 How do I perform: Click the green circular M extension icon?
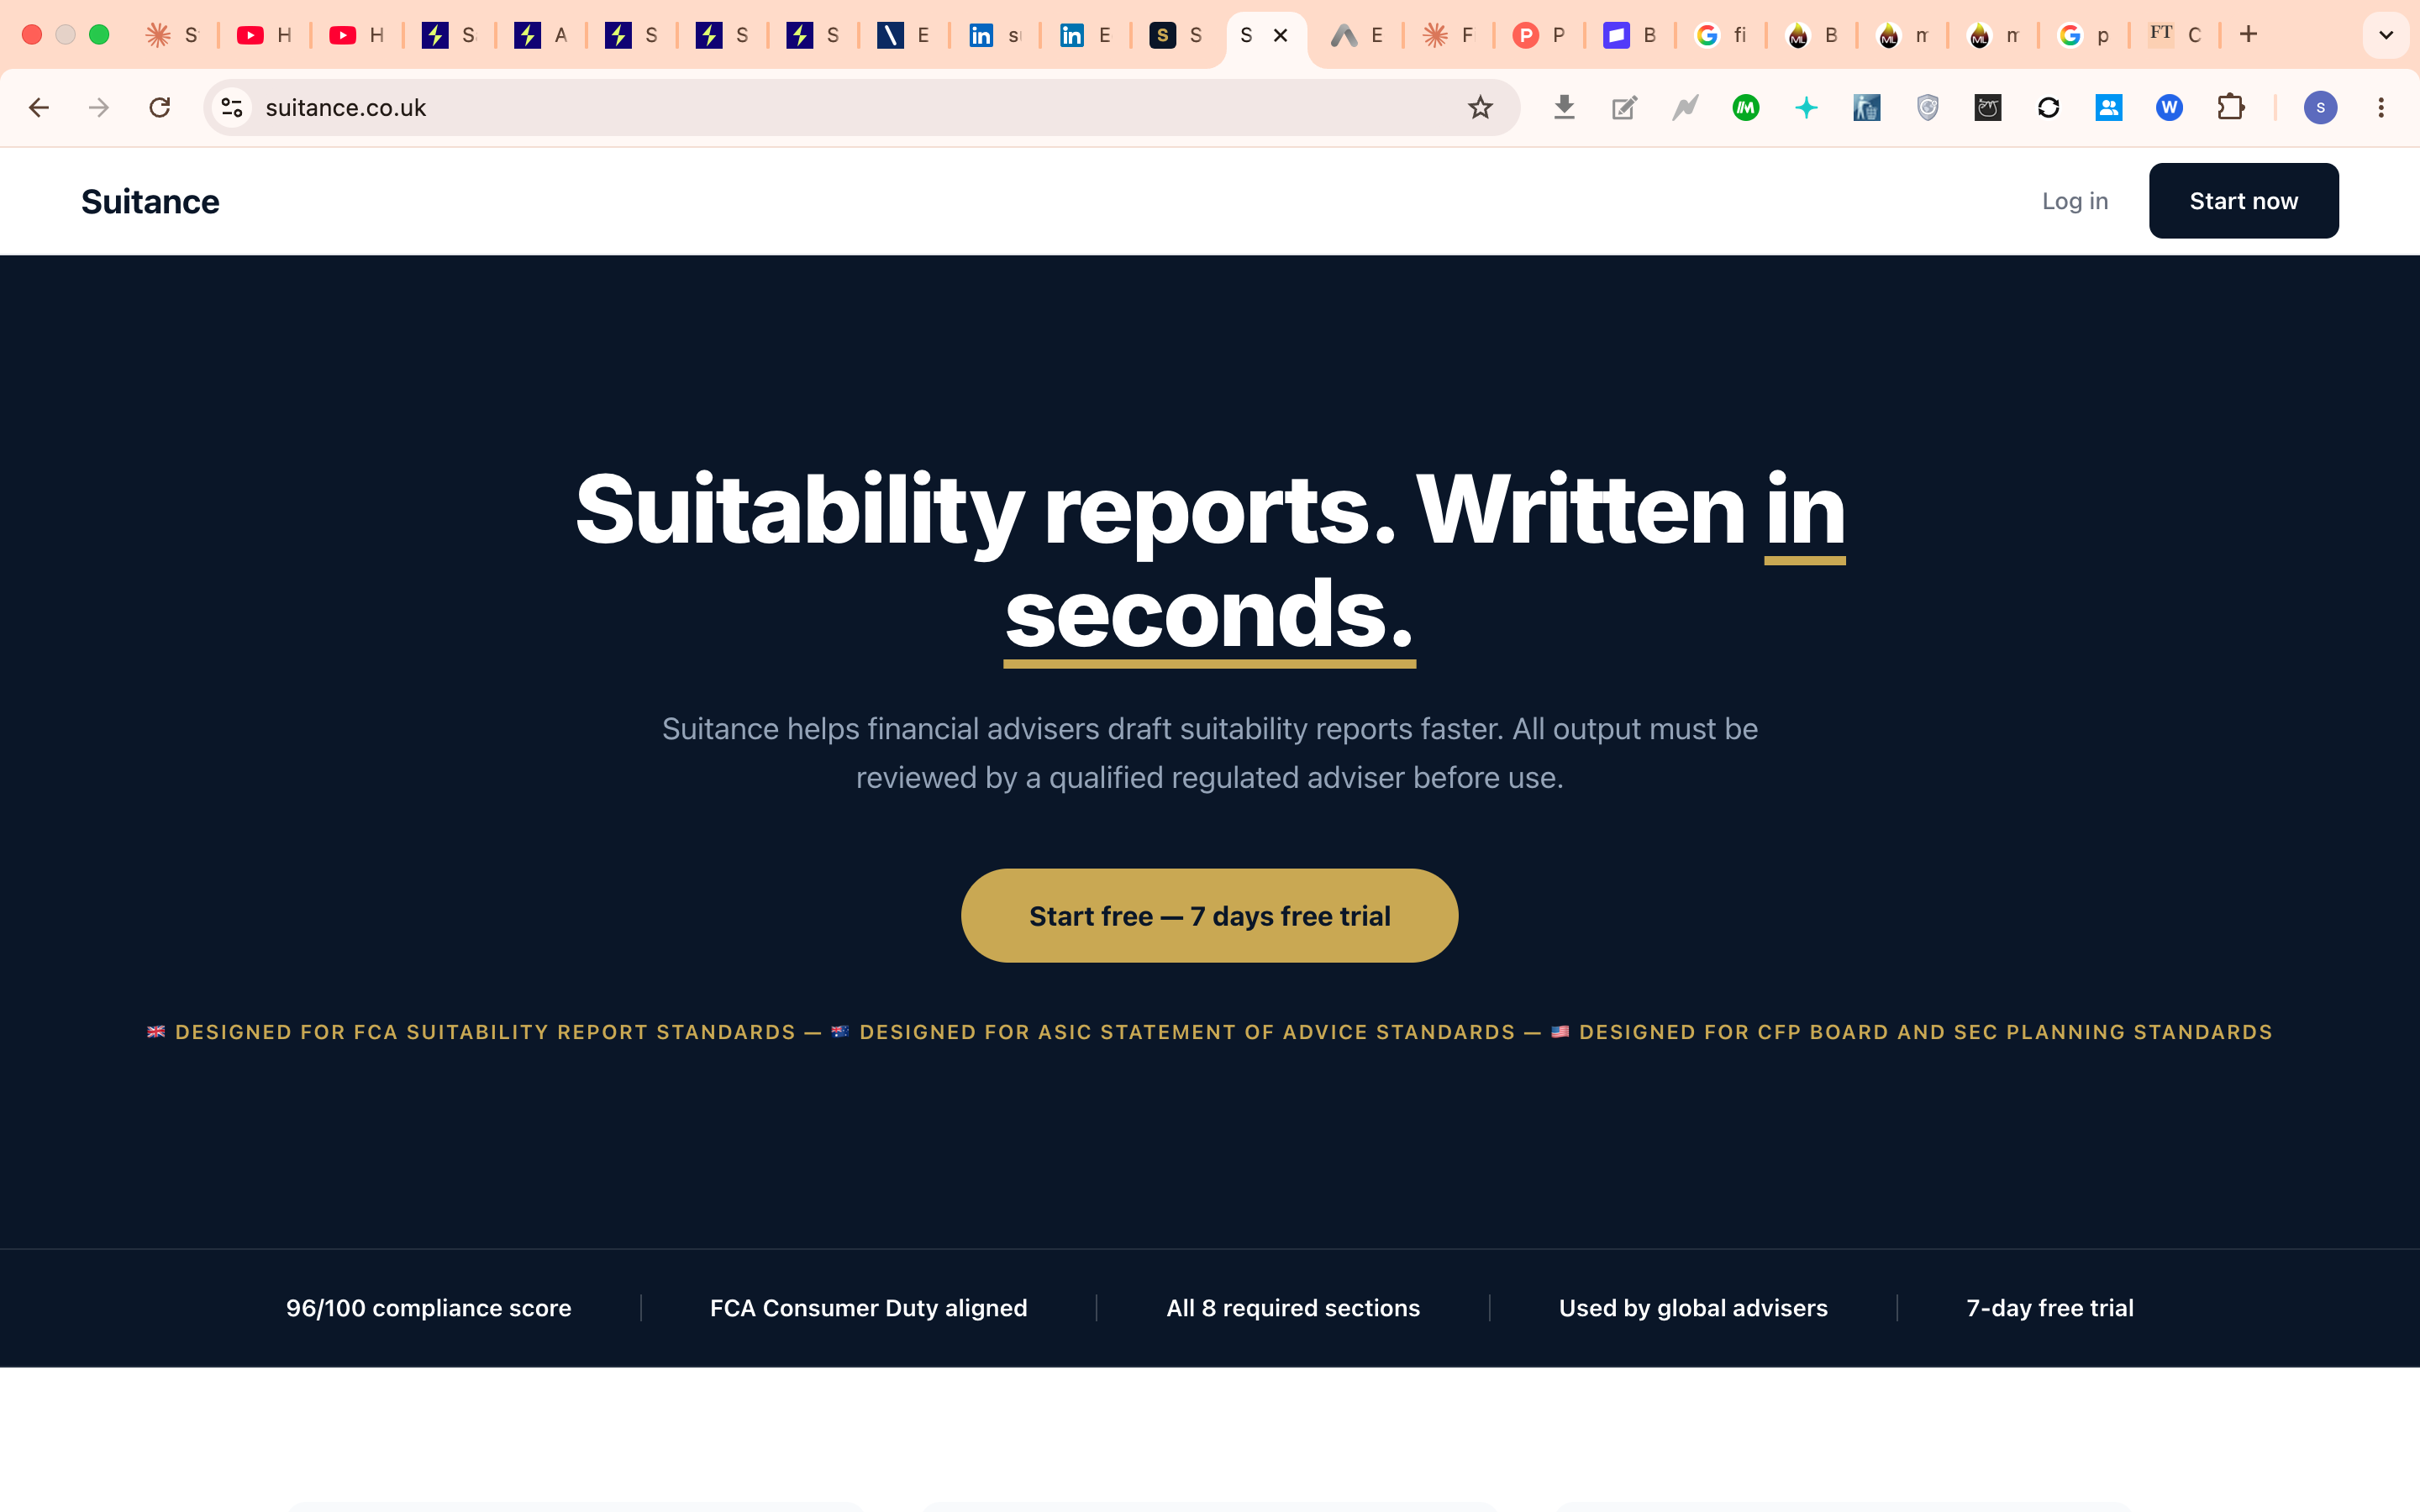pyautogui.click(x=1746, y=107)
